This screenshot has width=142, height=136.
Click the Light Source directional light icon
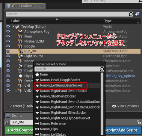click(x=20, y=56)
